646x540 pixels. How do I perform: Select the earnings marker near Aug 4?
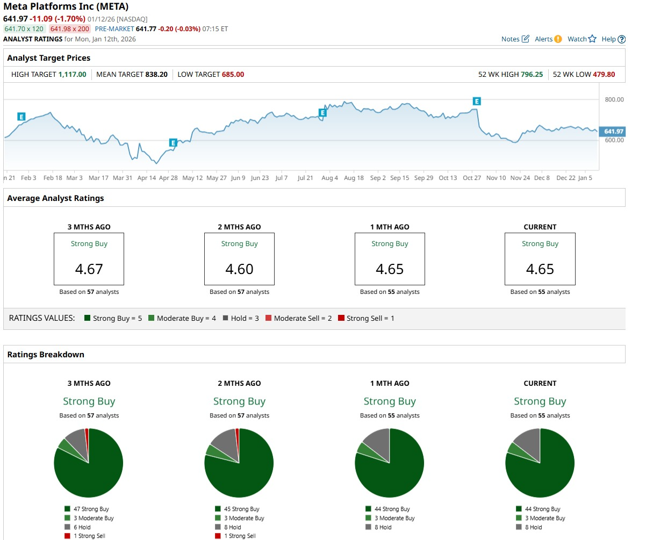pyautogui.click(x=322, y=112)
